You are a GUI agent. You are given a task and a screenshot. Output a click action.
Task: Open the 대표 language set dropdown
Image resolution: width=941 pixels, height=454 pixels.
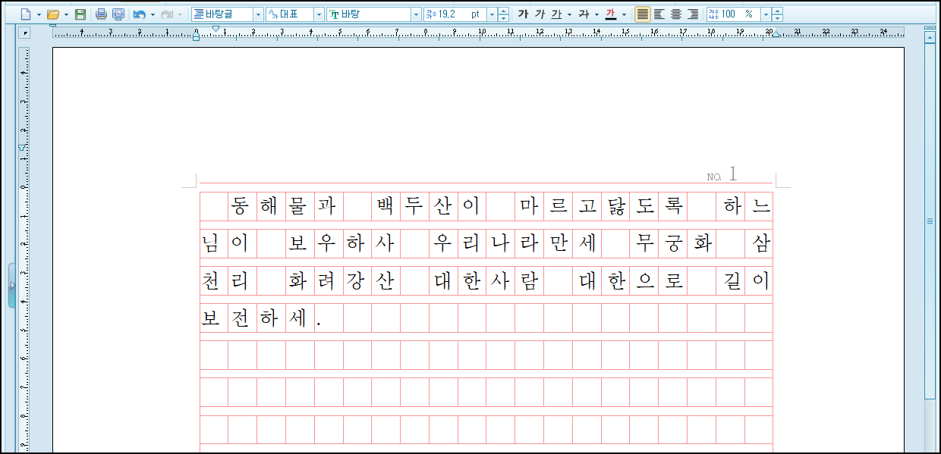coord(319,14)
